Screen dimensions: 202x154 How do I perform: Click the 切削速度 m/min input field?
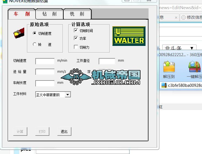click(x=45, y=61)
